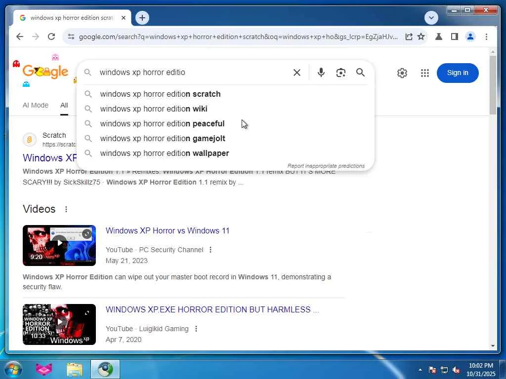Click the Scratch site favicon
This screenshot has width=506, height=379.
(x=29, y=140)
